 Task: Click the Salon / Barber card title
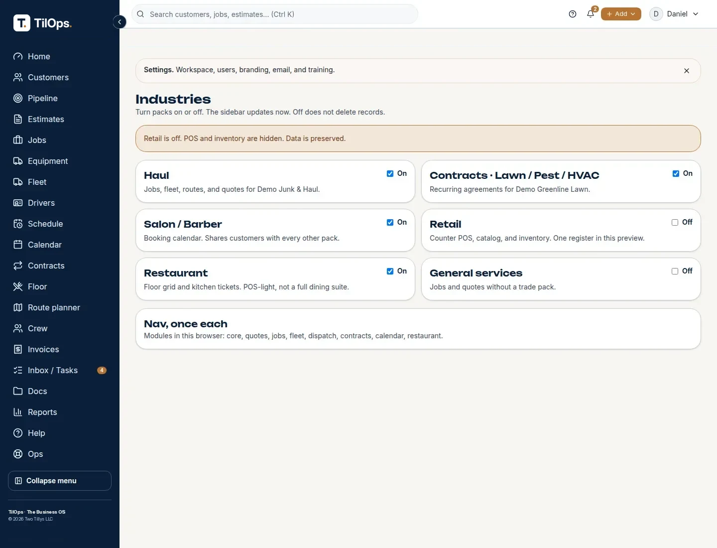[183, 224]
